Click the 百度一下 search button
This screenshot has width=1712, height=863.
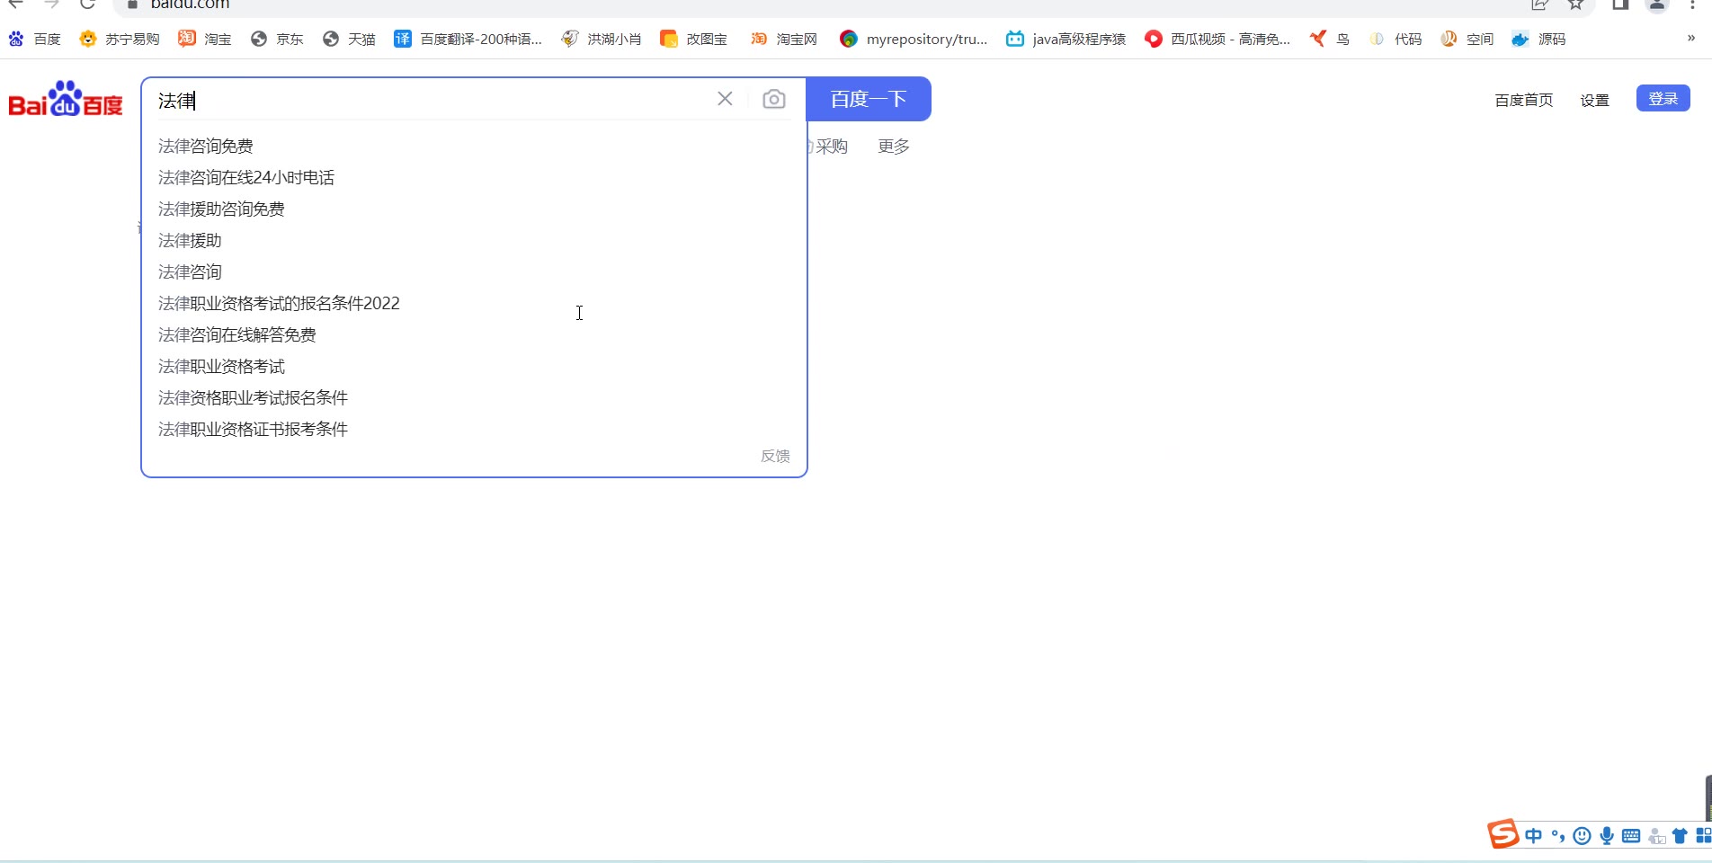click(869, 99)
